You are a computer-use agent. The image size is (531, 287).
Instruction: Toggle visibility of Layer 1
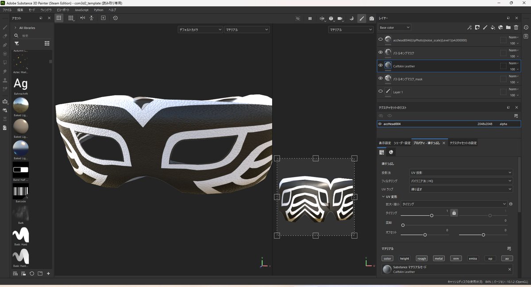point(380,91)
